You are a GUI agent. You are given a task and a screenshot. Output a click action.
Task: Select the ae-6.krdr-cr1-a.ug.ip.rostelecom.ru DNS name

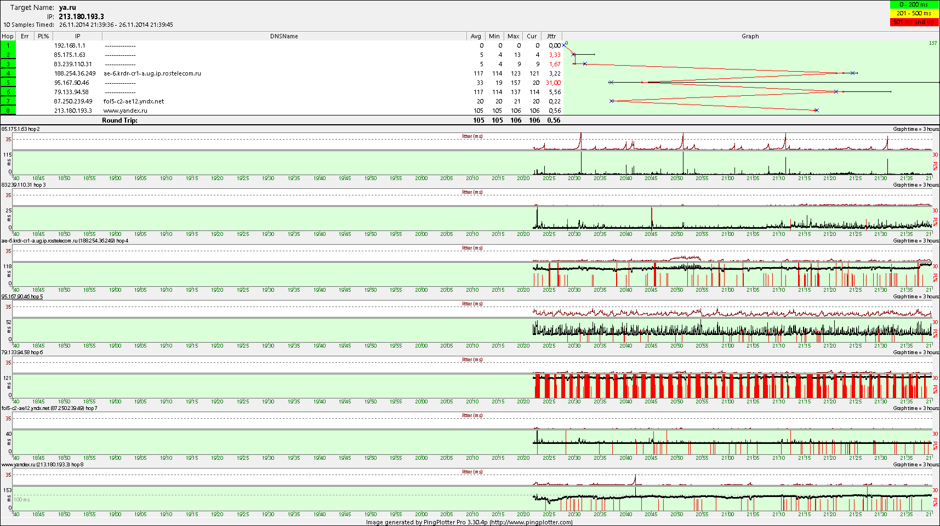152,73
